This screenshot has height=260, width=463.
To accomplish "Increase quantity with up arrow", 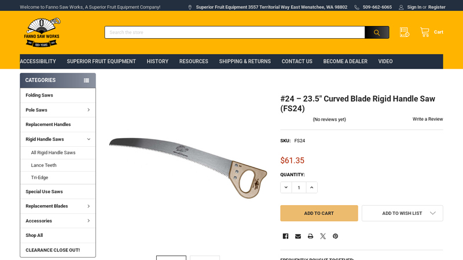I will point(311,187).
